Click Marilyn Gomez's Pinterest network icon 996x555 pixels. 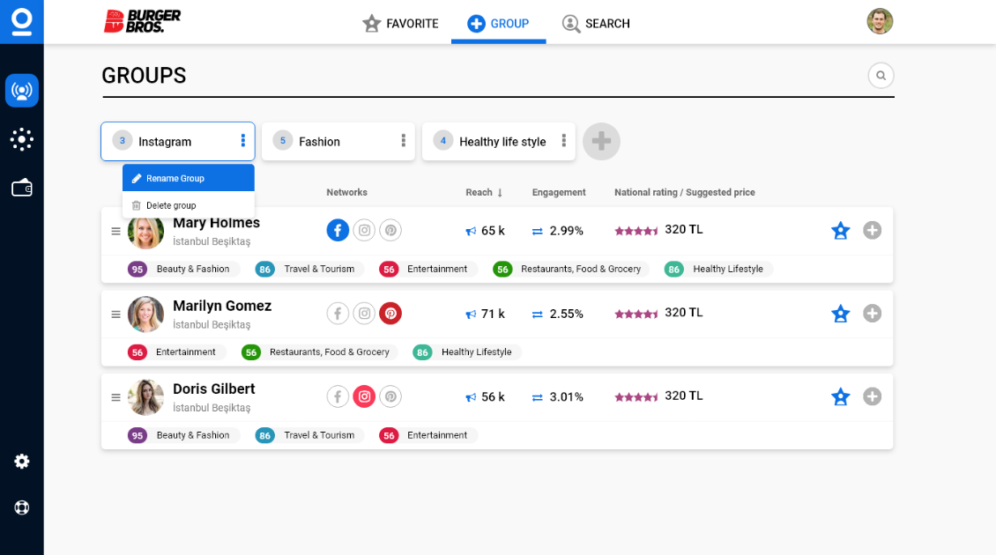[390, 314]
